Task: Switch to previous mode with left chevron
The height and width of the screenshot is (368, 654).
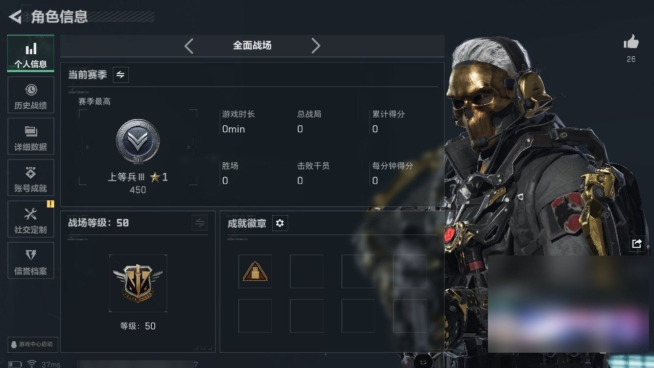Action: (189, 46)
